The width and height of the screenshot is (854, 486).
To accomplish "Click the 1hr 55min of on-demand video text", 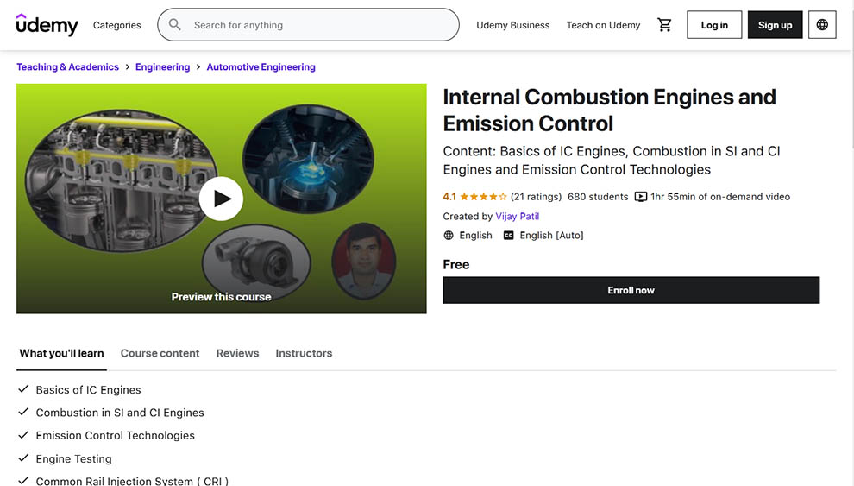I will point(720,197).
